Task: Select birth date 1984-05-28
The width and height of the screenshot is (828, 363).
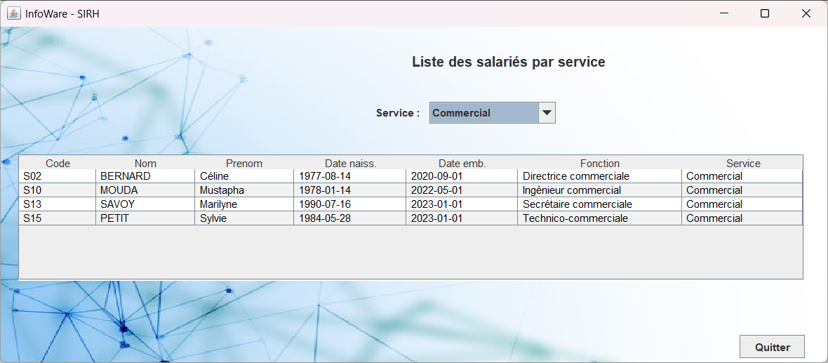Action: (350, 218)
